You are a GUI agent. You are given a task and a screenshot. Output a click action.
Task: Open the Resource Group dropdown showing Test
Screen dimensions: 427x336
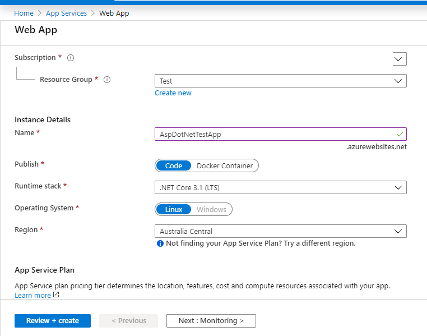pos(281,81)
